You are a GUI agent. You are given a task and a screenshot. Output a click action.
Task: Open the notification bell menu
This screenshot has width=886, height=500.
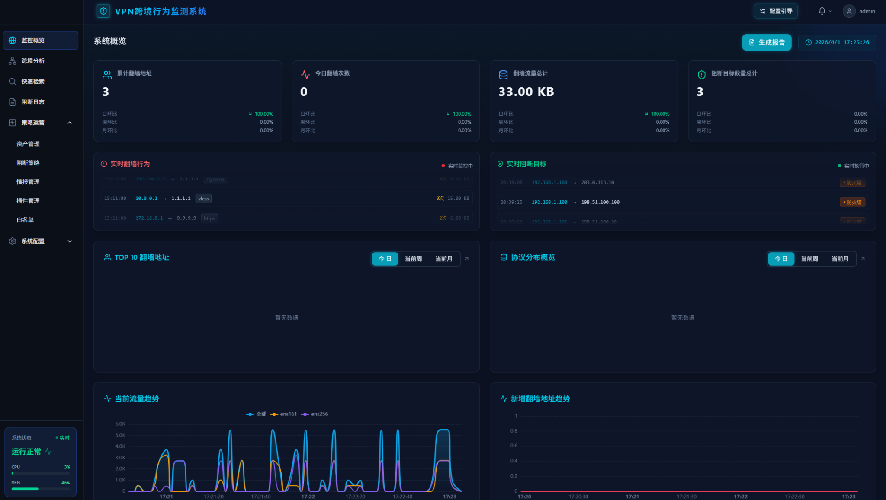point(822,11)
